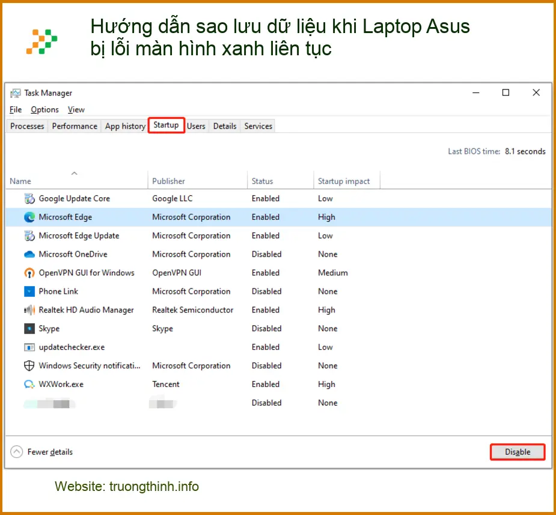Image resolution: width=556 pixels, height=515 pixels.
Task: Click the Disable button
Action: pos(518,452)
